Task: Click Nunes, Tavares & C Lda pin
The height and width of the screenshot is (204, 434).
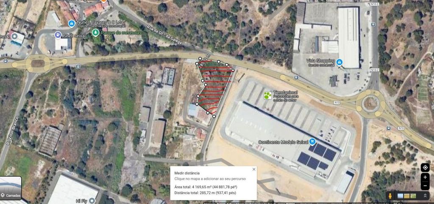Action: coord(72,24)
